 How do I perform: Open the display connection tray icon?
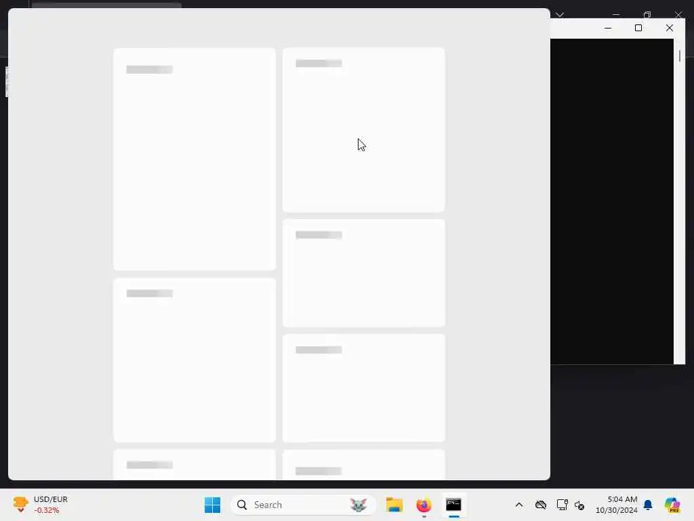[562, 505]
